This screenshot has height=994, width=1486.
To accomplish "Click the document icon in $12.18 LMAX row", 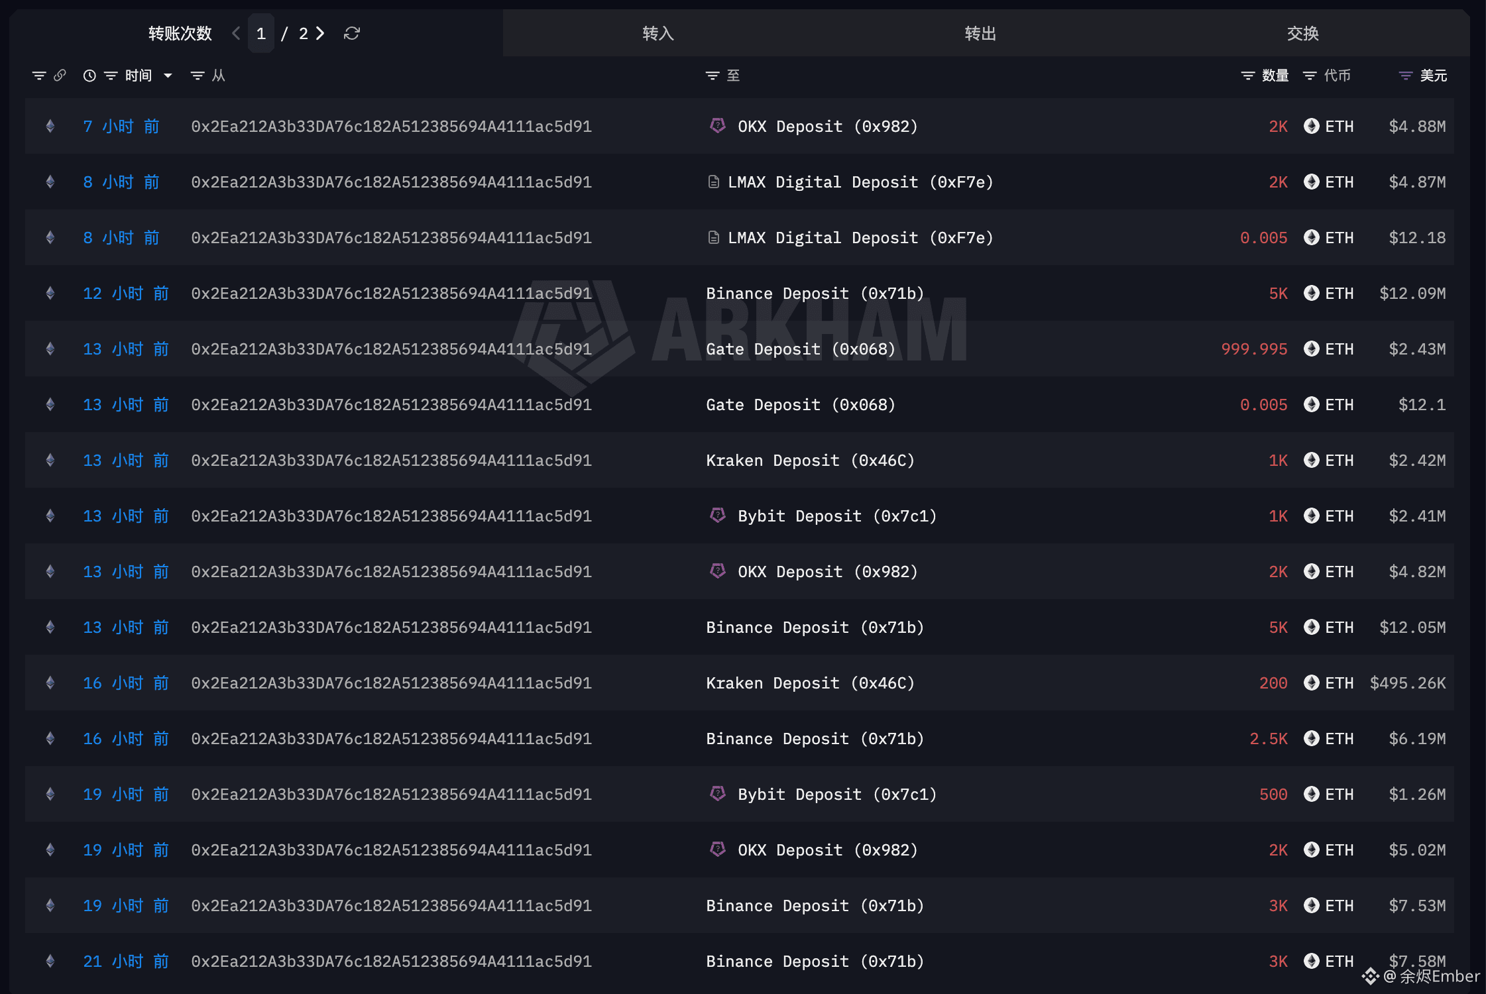I will point(713,237).
